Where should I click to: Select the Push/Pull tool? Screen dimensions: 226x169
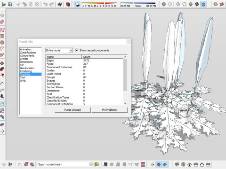[x=2, y=63]
